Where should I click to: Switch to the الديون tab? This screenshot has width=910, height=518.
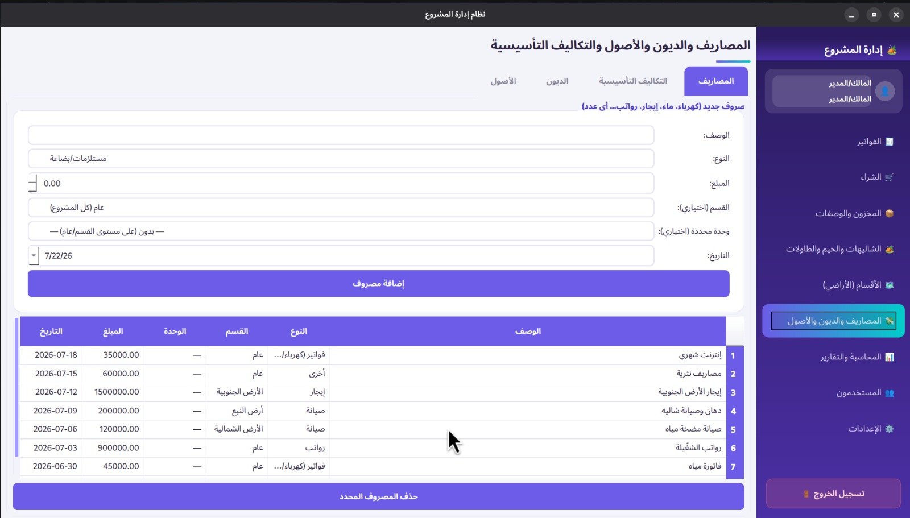pyautogui.click(x=557, y=81)
